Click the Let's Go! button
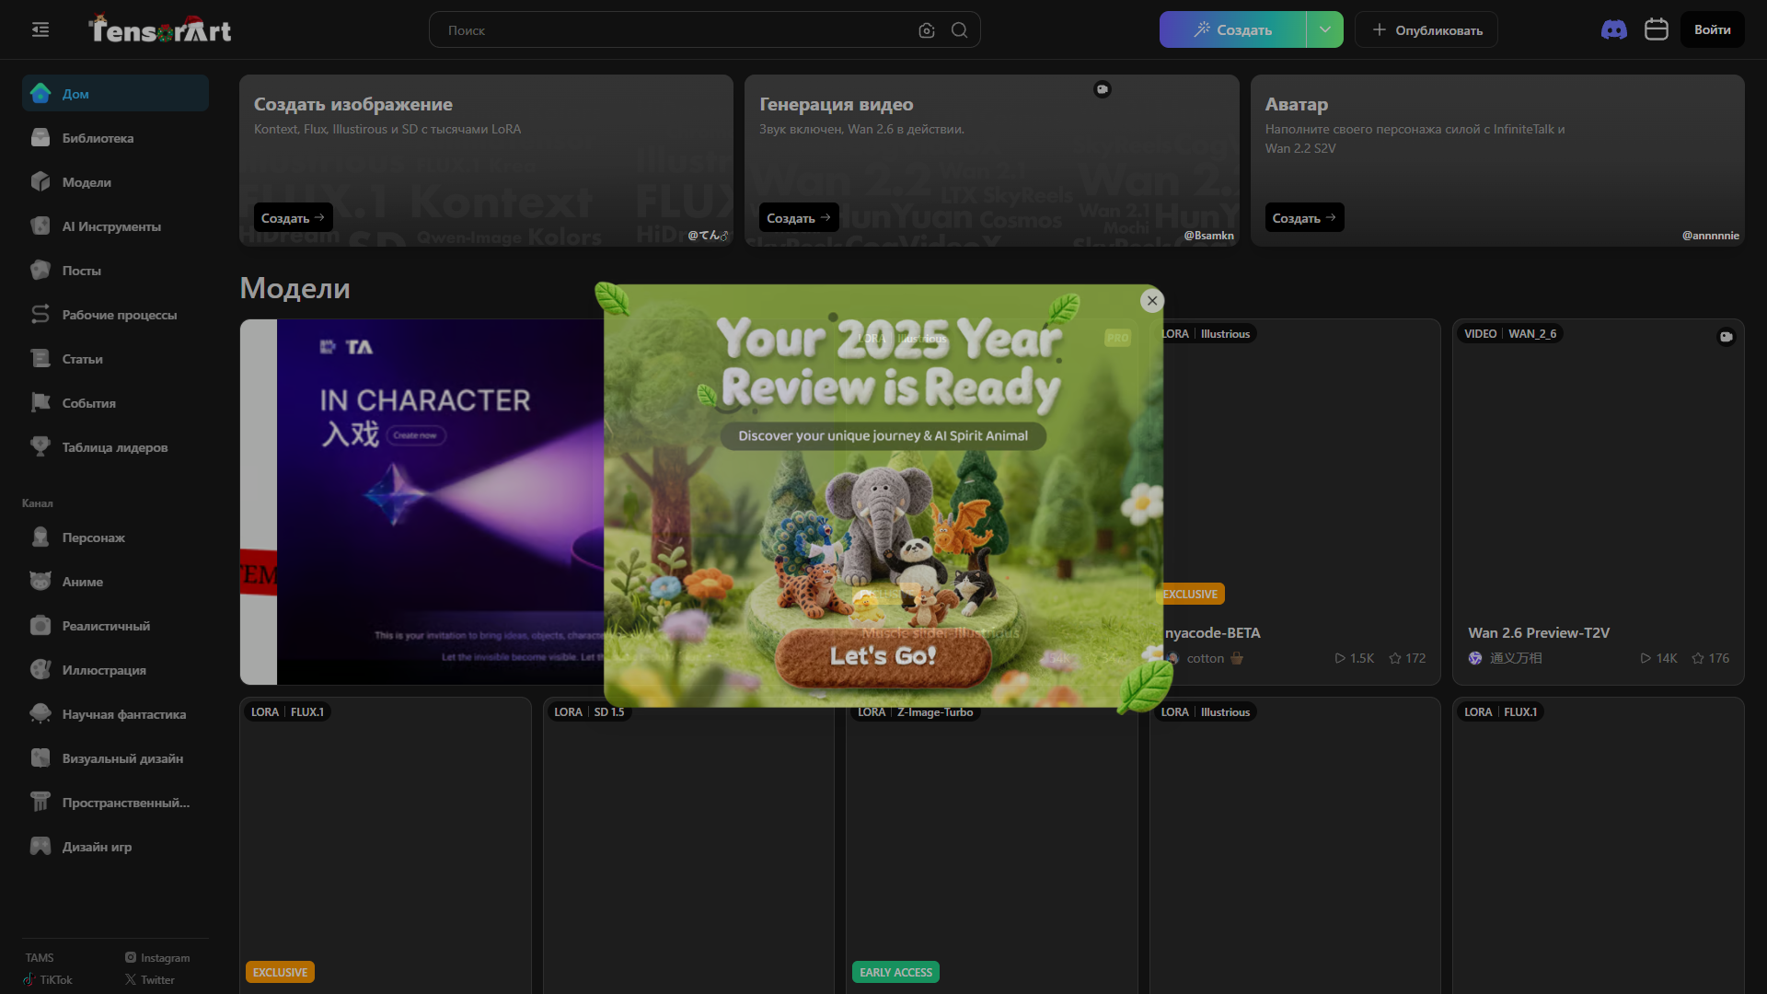The width and height of the screenshot is (1767, 994). [883, 656]
